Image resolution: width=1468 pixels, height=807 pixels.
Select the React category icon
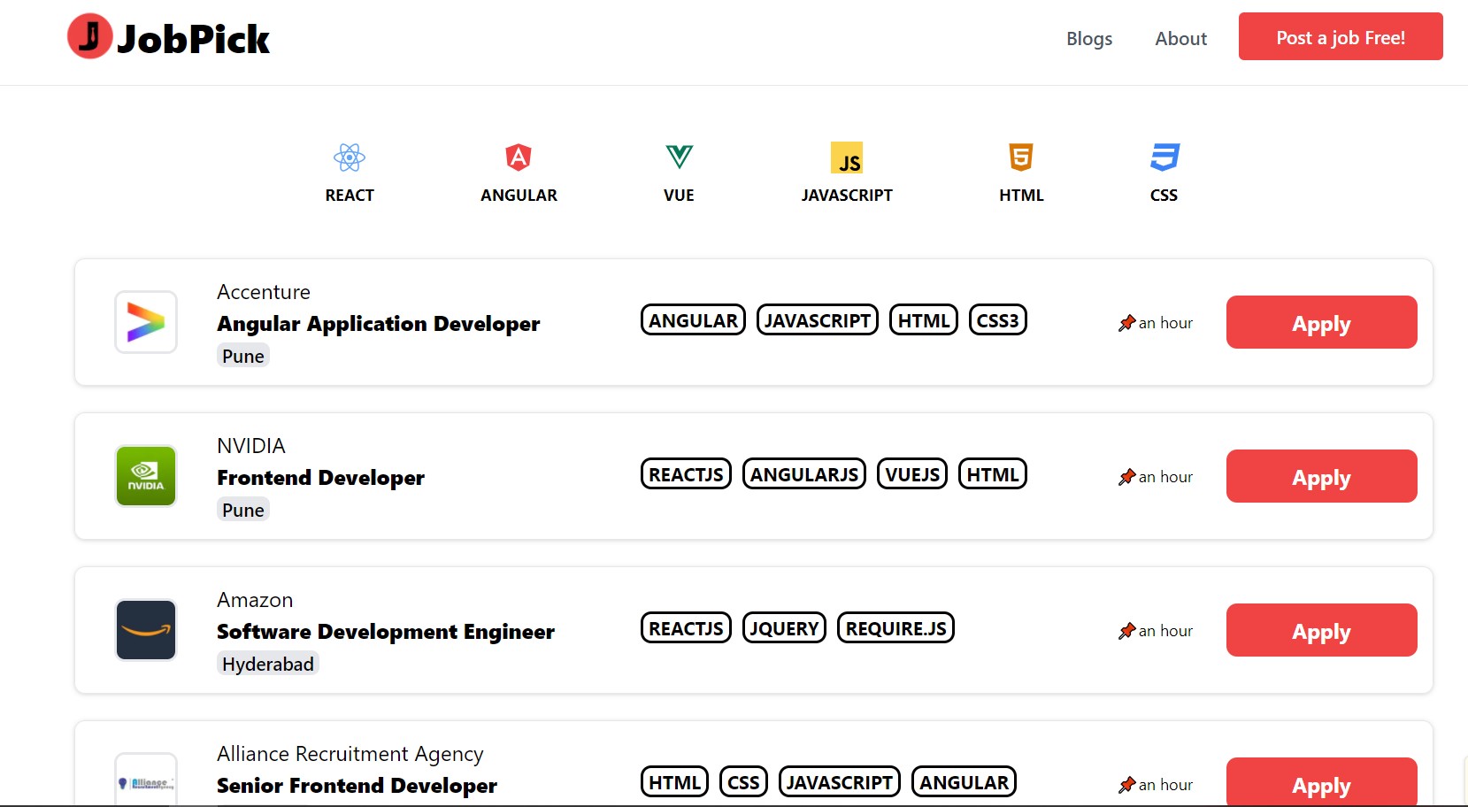[x=350, y=158]
